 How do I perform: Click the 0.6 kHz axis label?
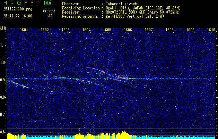tap(3, 132)
